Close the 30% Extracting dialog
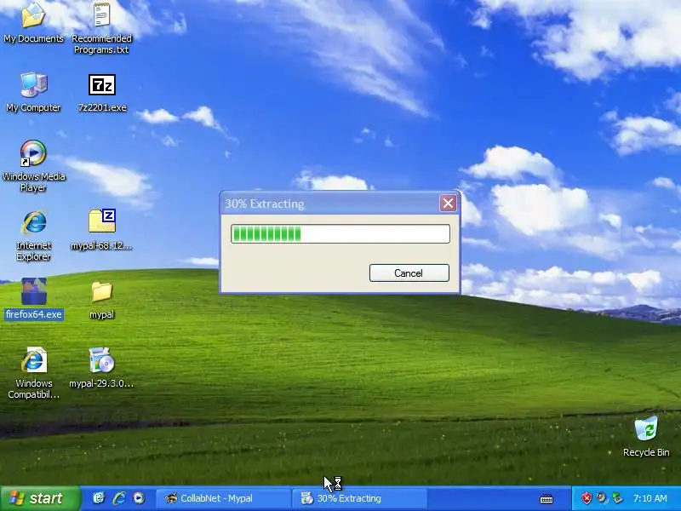Viewport: 681px width, 511px height. [448, 203]
